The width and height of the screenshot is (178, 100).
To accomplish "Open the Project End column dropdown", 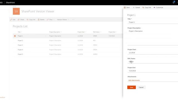I will [x=116, y=32].
